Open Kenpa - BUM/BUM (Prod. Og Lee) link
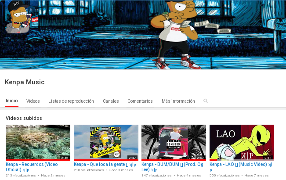 point(172,167)
